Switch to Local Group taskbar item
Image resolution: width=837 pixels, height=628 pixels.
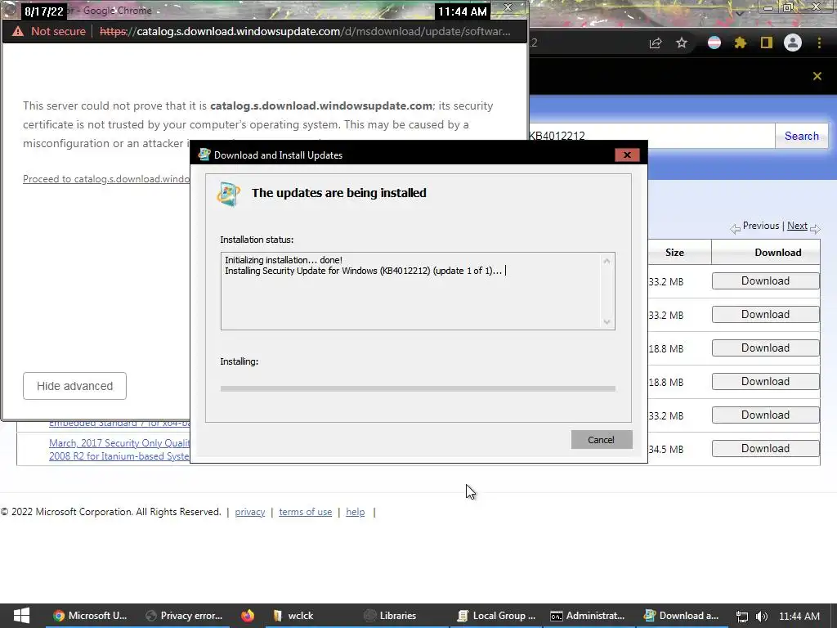[x=496, y=616]
